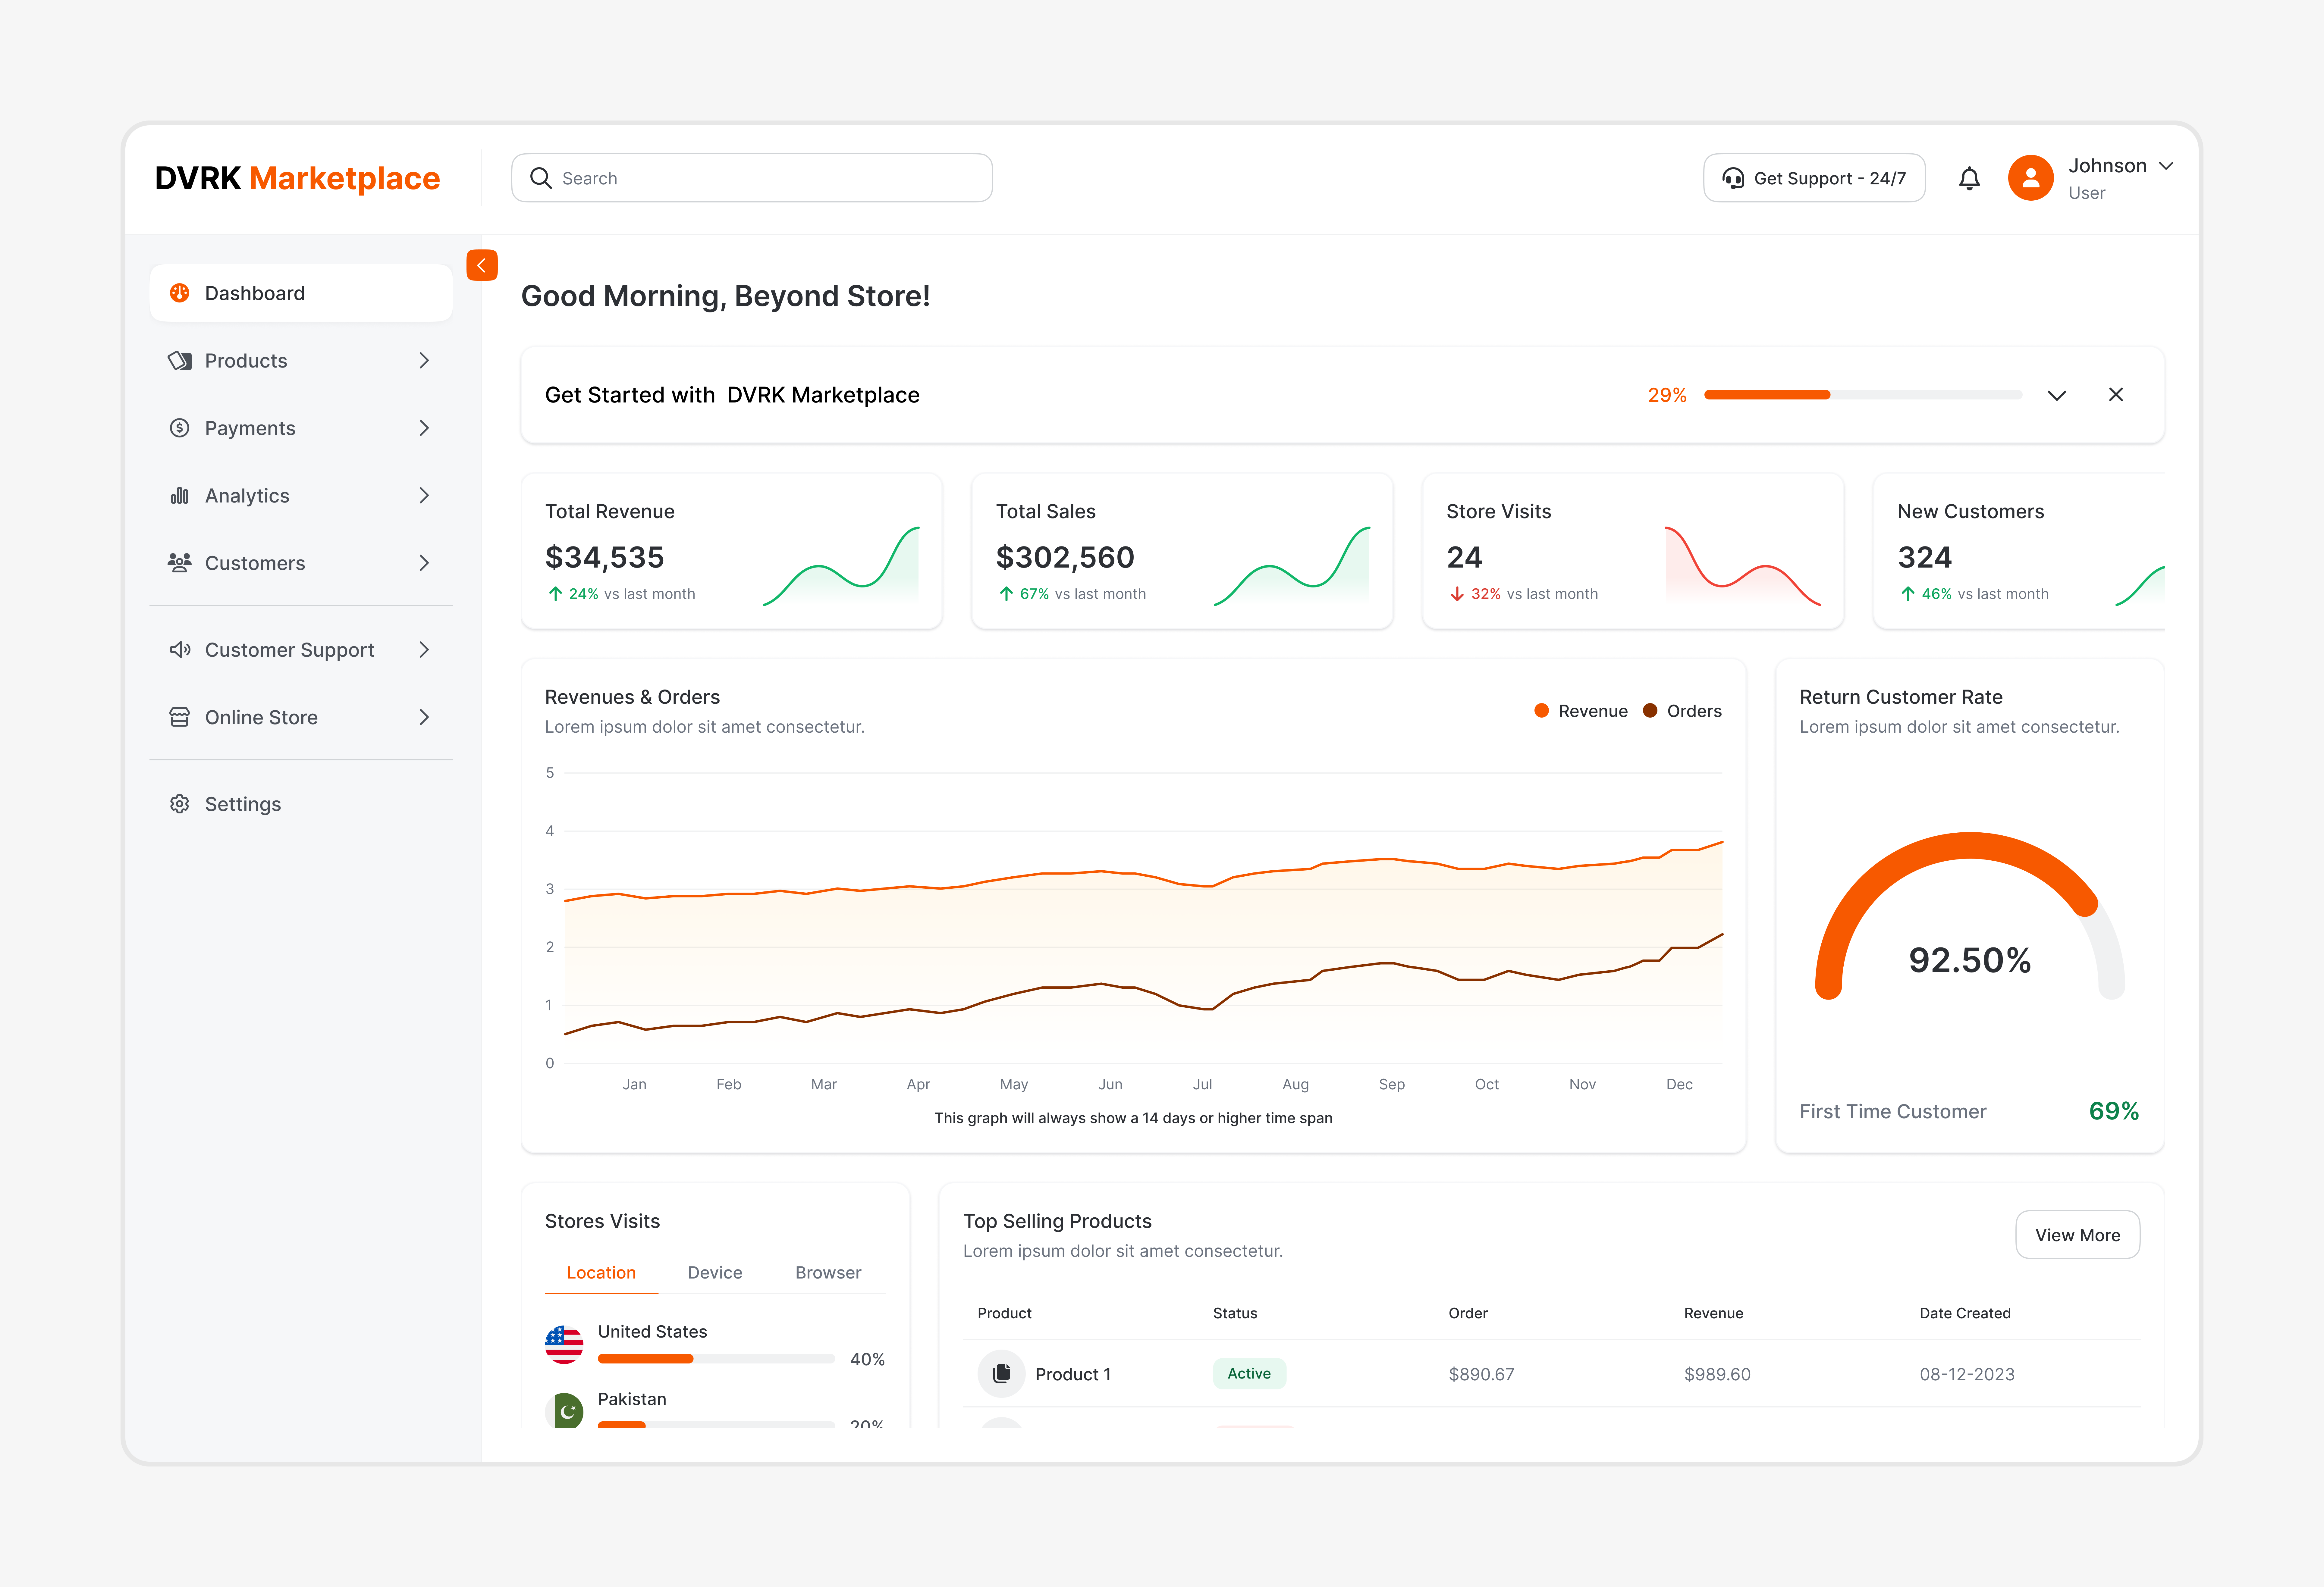The width and height of the screenshot is (2324, 1587).
Task: Click the Customers icon in the sidebar
Action: [180, 563]
